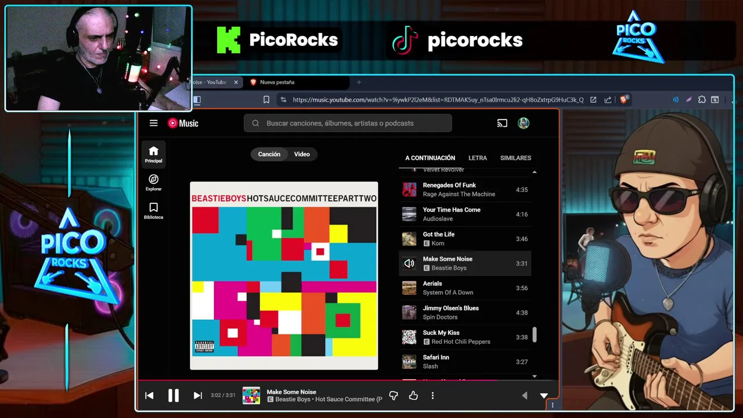Pause the current song
This screenshot has width=743, height=418.
[x=173, y=395]
